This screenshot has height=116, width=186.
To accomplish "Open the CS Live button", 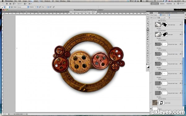I will (x=181, y=4).
